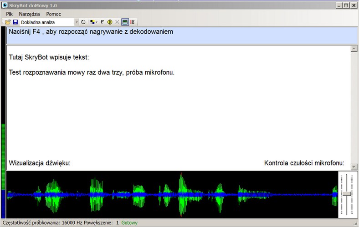Click inside the recognized text area

pyautogui.click(x=179, y=107)
